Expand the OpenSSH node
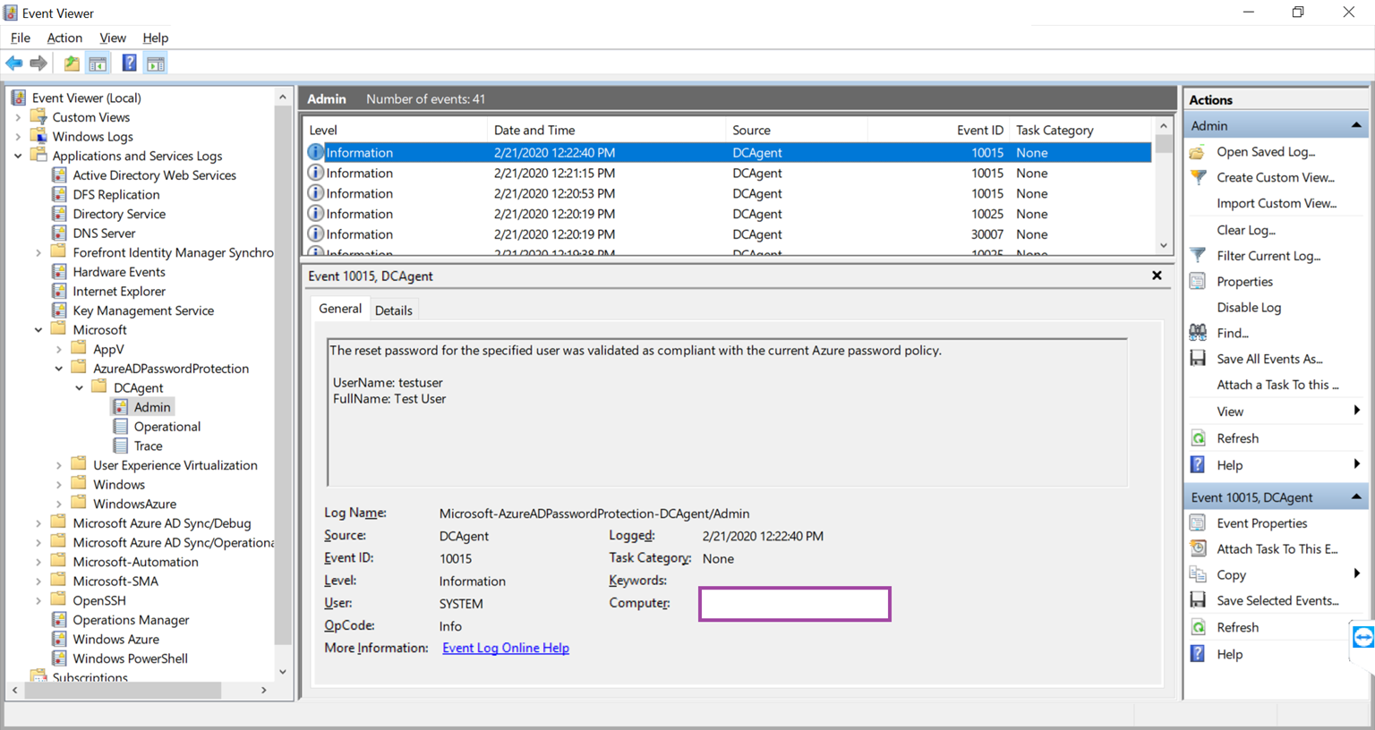 [38, 601]
